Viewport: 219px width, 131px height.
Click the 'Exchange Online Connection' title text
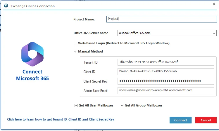tap(33, 6)
